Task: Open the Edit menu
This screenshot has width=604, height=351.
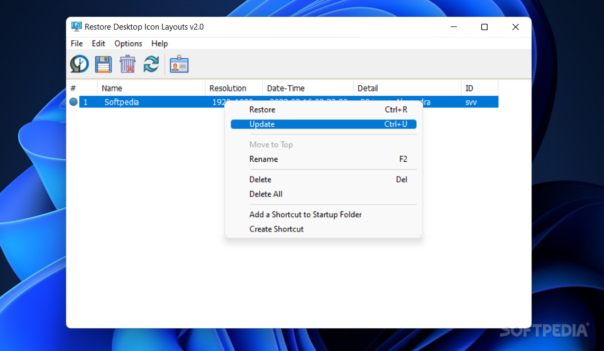Action: 98,43
